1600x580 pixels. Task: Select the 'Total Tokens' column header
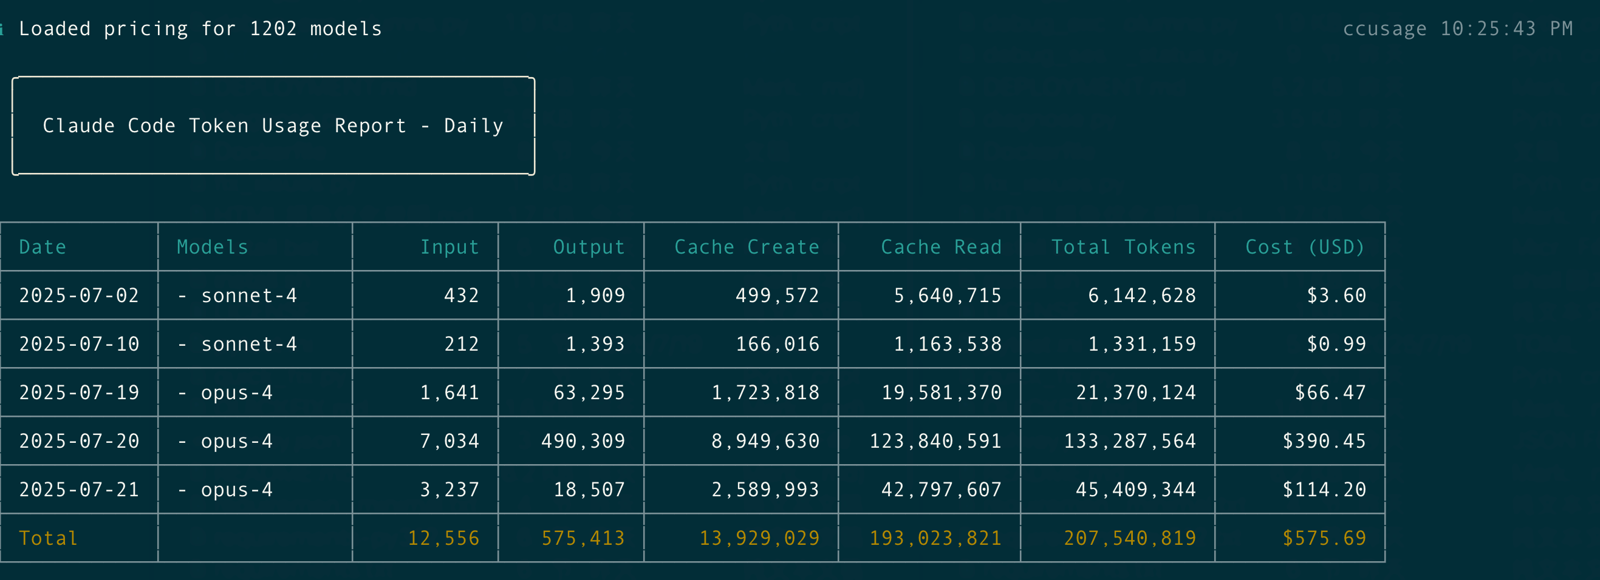pyautogui.click(x=1124, y=247)
